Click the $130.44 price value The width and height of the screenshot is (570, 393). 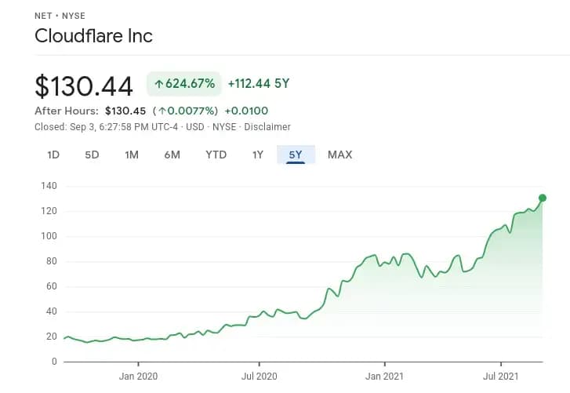click(84, 85)
